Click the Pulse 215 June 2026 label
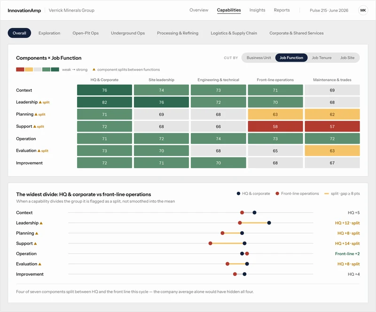Image resolution: width=376 pixels, height=312 pixels. 329,10
